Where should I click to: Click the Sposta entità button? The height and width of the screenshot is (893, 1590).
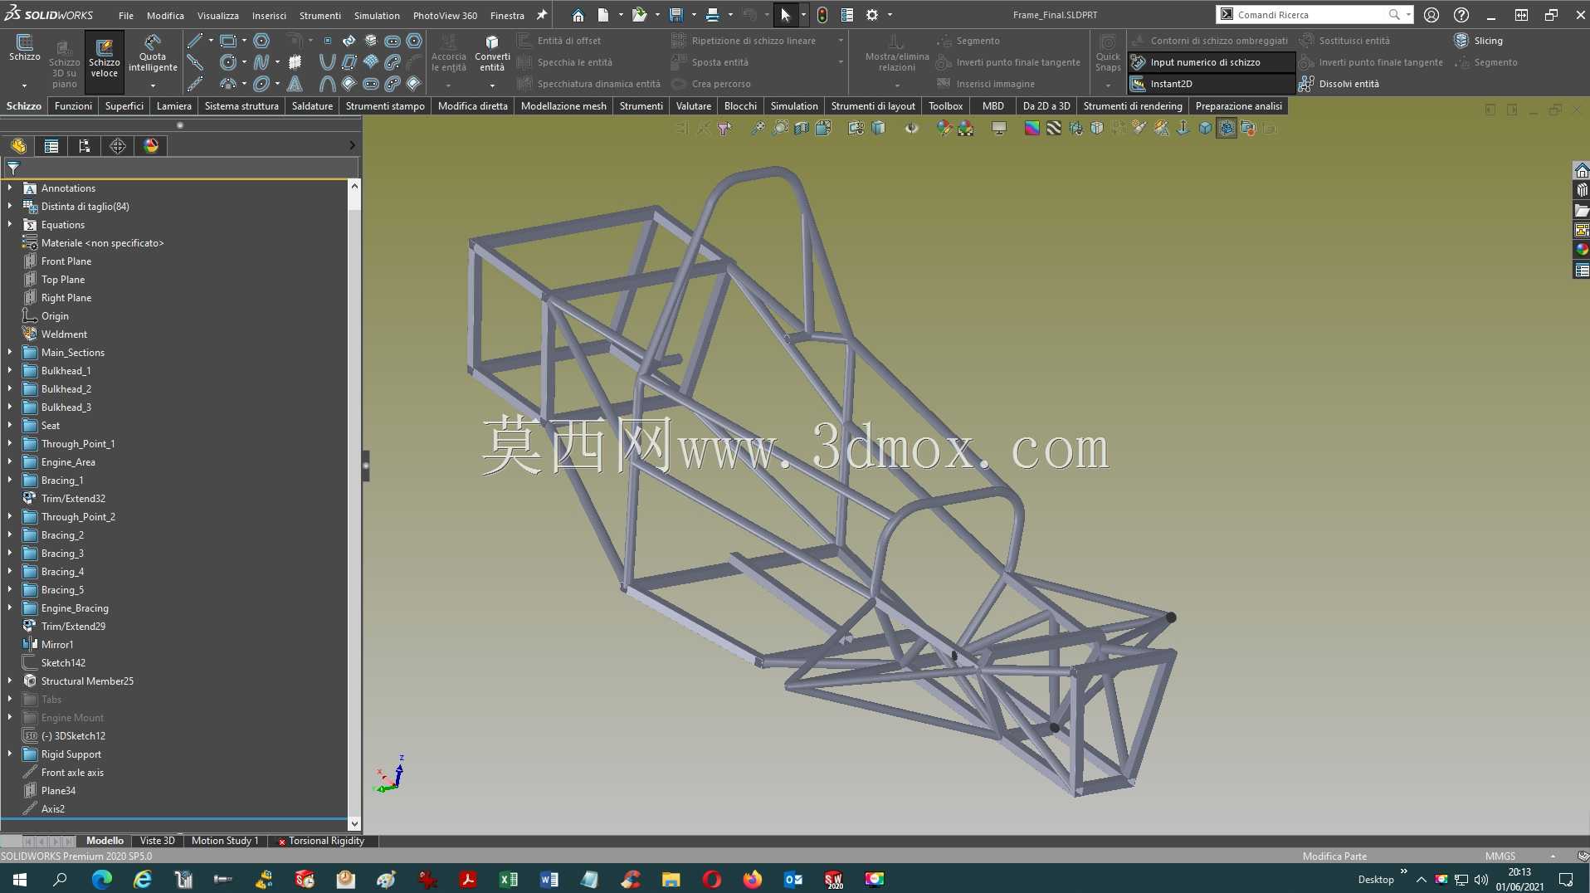point(710,62)
